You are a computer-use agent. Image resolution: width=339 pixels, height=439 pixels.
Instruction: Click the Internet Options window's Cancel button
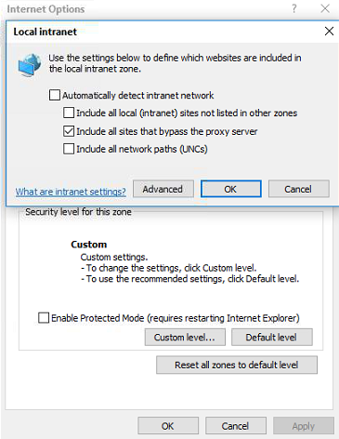pos(236,426)
